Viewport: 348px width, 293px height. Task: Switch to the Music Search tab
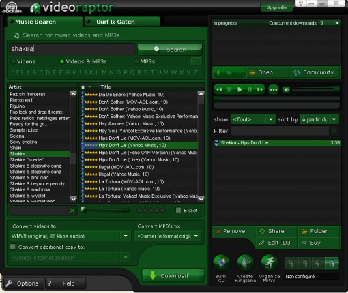(44, 22)
